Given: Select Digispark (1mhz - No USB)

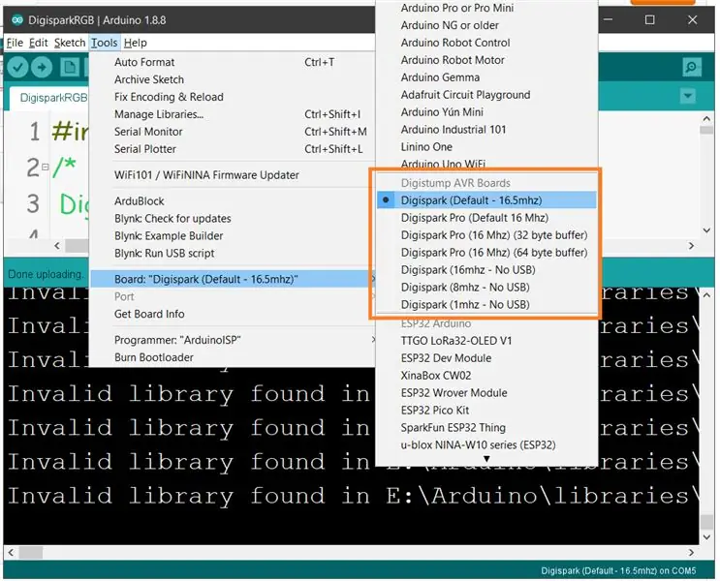Looking at the screenshot, I should click(x=486, y=305).
